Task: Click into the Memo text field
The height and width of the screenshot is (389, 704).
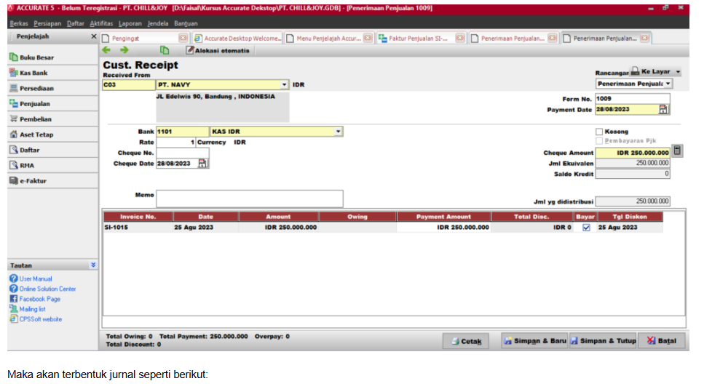Action: click(x=249, y=198)
